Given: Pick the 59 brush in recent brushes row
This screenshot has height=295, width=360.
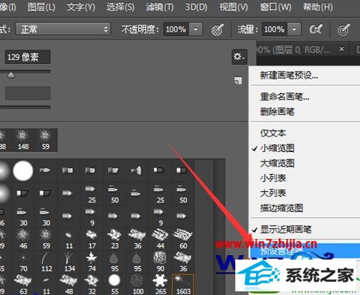Looking at the screenshot, I should point(46,139).
